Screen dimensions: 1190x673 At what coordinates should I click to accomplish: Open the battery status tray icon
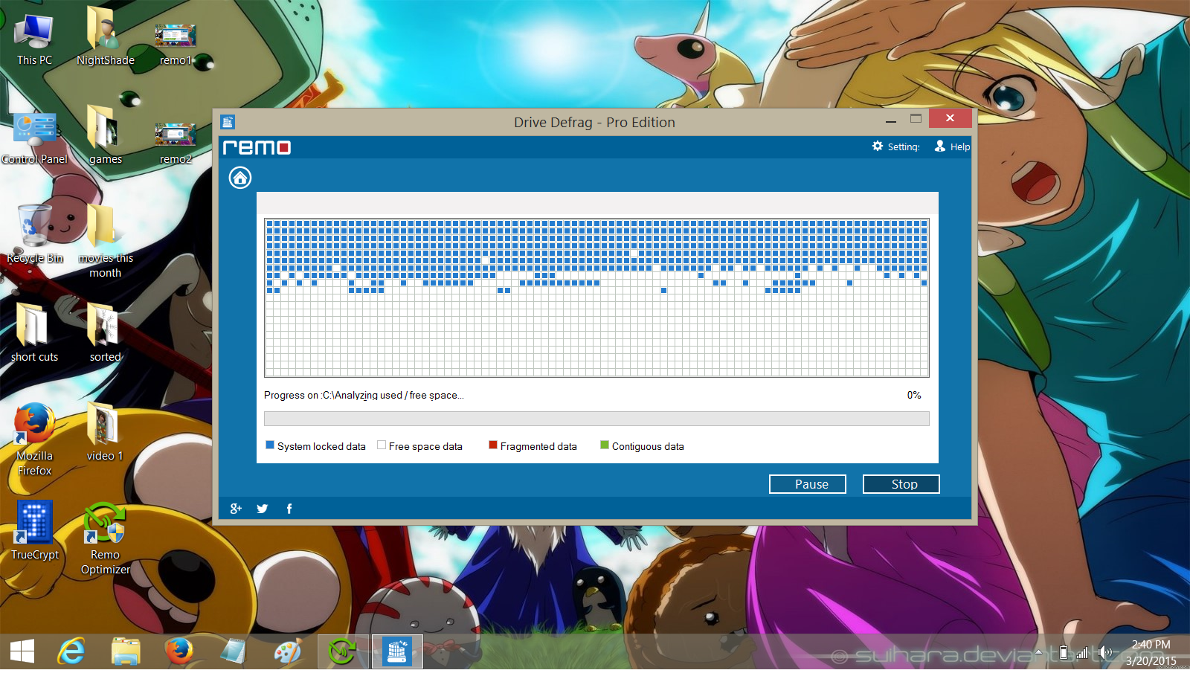[x=1064, y=652]
